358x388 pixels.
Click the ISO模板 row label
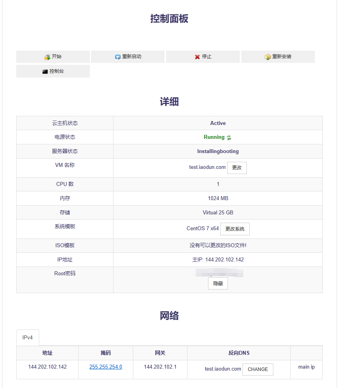(65, 246)
